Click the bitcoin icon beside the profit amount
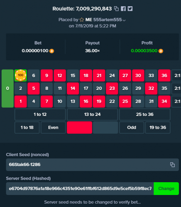 (x=161, y=51)
